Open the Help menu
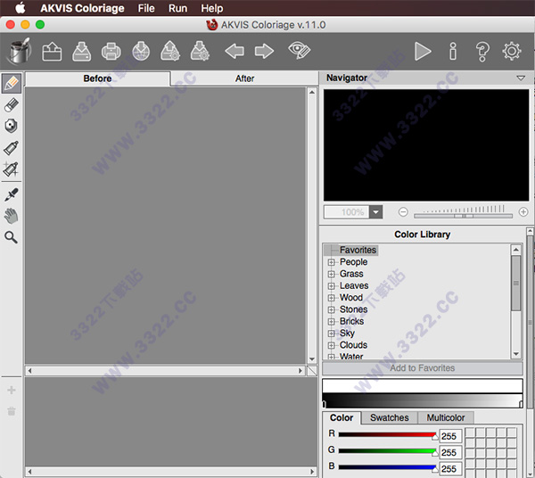This screenshot has width=535, height=478. pos(212,8)
